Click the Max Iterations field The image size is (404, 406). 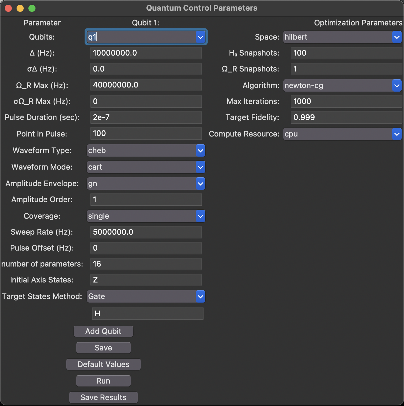[x=347, y=101]
